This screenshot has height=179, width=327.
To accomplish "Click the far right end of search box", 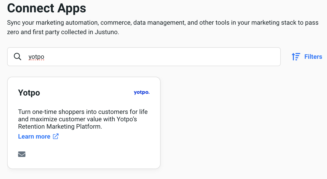I will 273,57.
